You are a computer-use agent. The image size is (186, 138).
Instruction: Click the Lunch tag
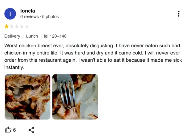[x=32, y=36]
